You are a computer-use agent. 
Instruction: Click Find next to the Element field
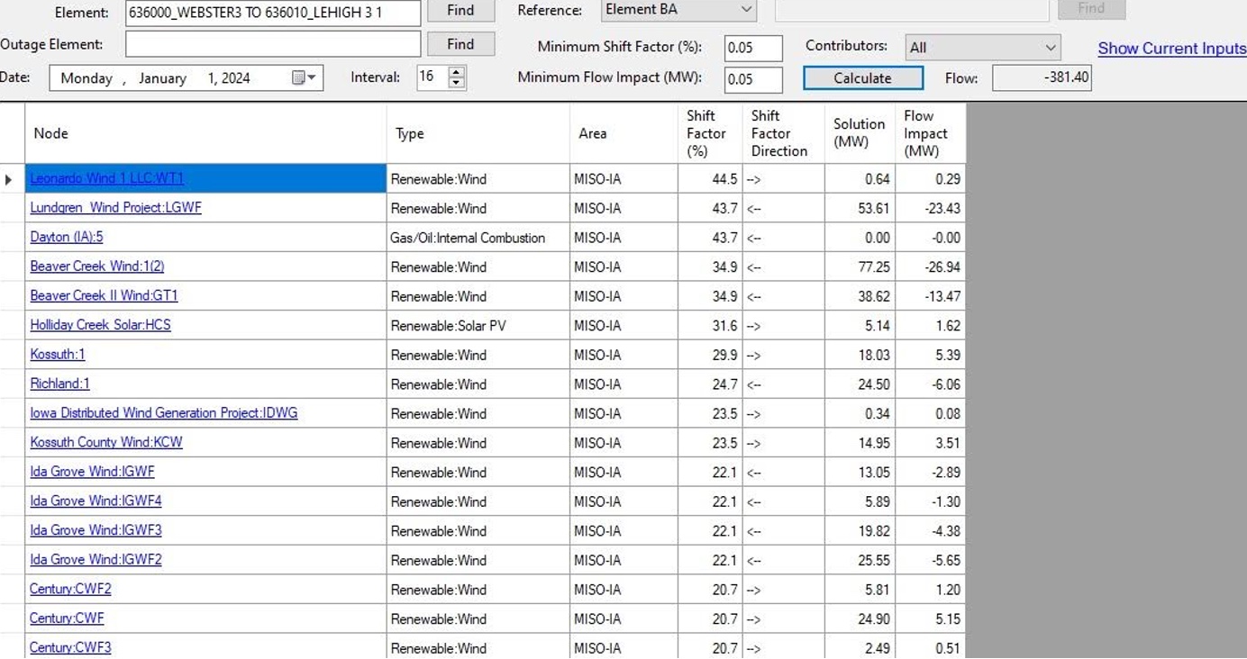pos(460,11)
